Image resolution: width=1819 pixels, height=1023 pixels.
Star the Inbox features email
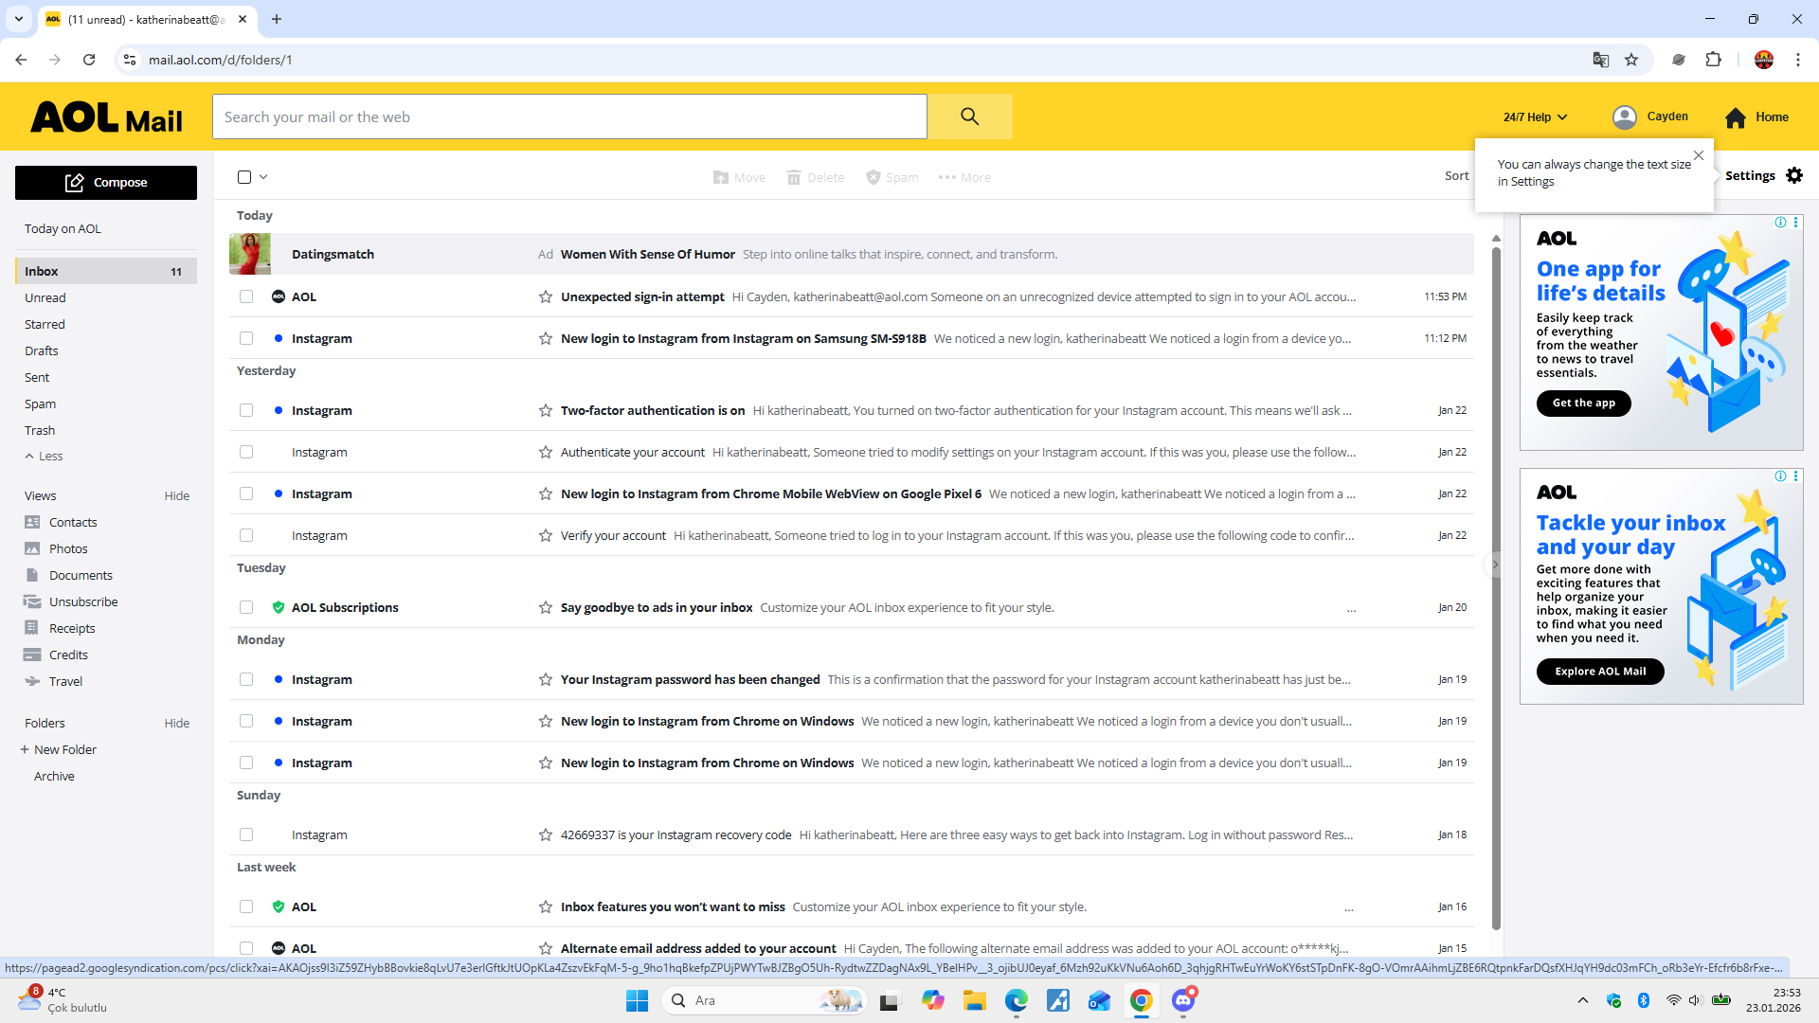(x=546, y=907)
